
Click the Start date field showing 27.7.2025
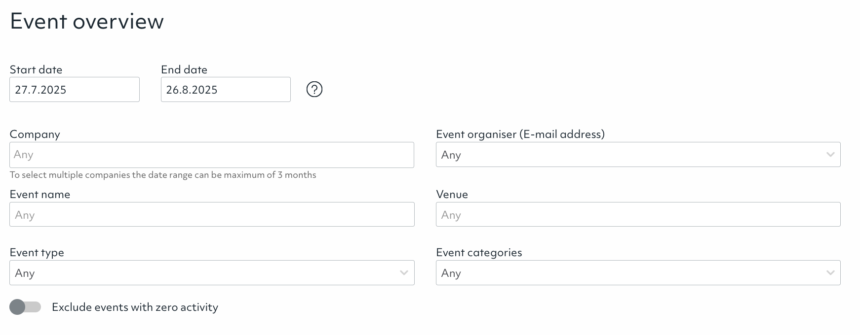tap(74, 90)
